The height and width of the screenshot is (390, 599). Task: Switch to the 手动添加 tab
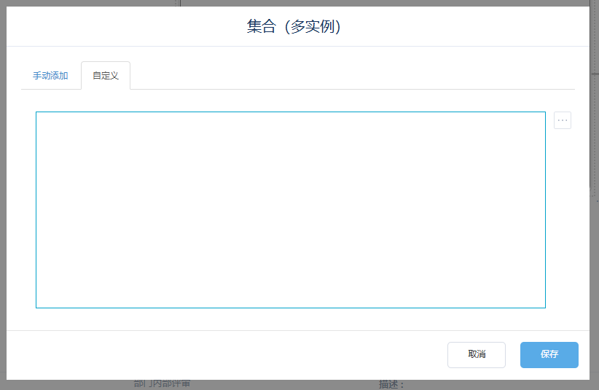pos(50,76)
